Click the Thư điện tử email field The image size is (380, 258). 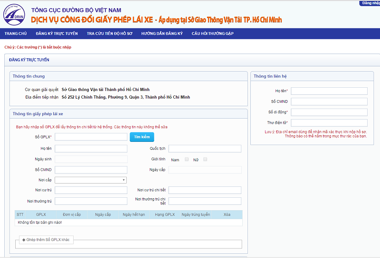(x=329, y=123)
